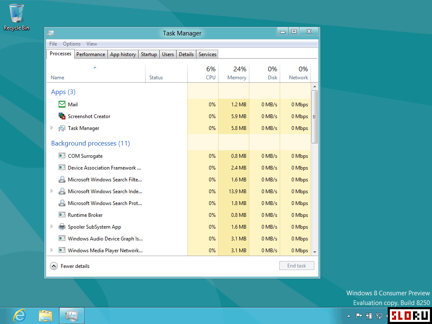Viewport: 432px width, 324px height.
Task: Expand the Task Manager process group
Action: click(x=52, y=128)
